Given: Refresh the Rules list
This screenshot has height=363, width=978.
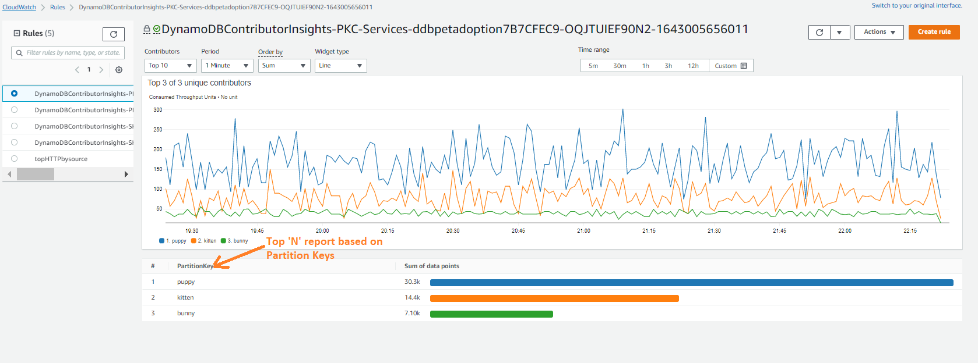Looking at the screenshot, I should [x=114, y=34].
